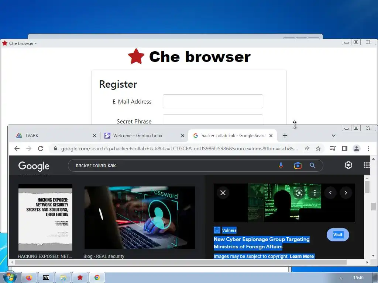
Task: Open 7-Zip from the taskbar
Action: tap(46, 278)
